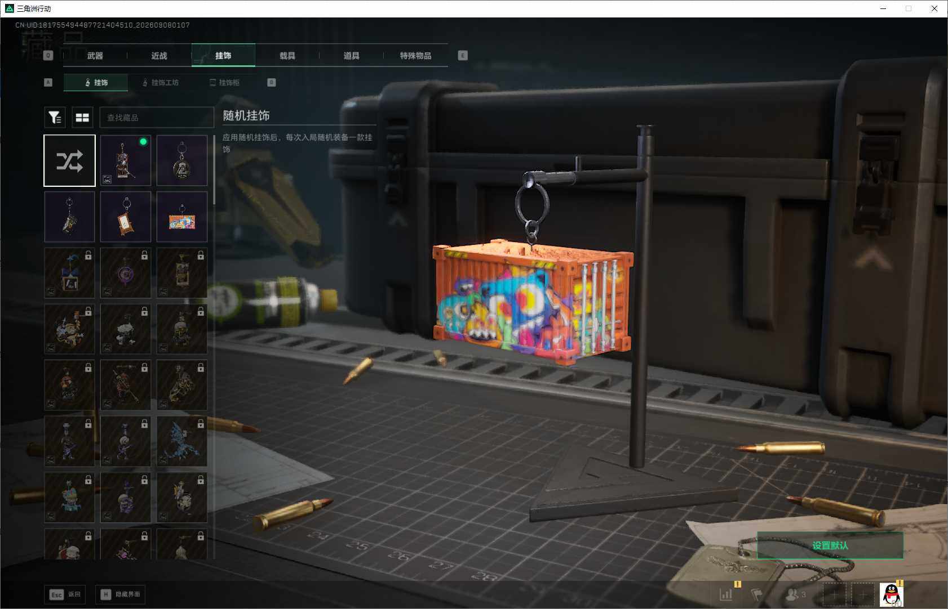The height and width of the screenshot is (609, 948).
Task: Select the number 2 medallion charm
Action: tap(182, 160)
